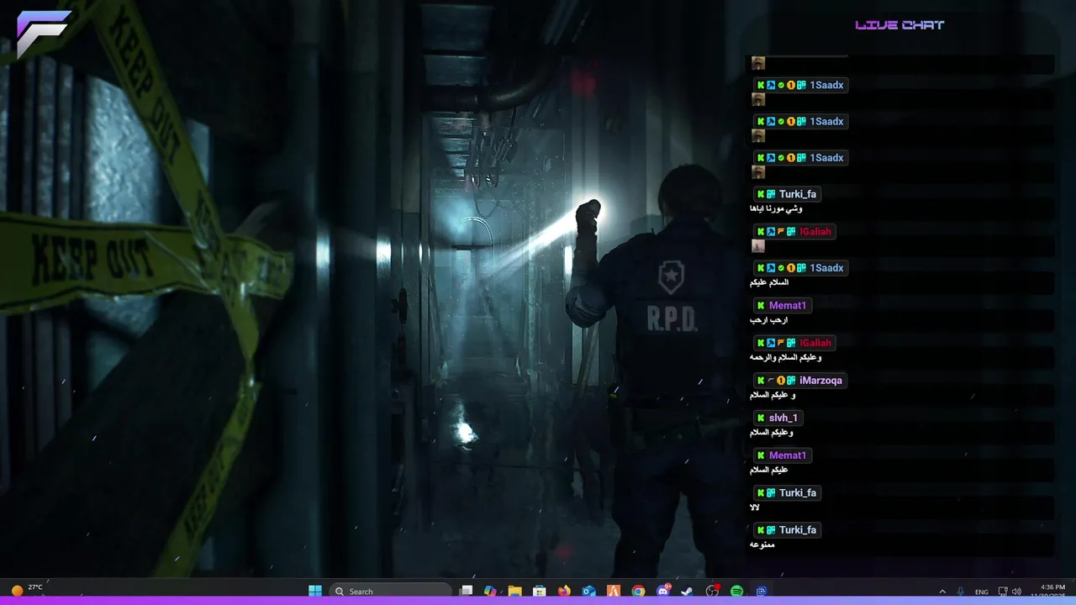The image size is (1076, 605).
Task: Open the rightmost pinned taskbar app
Action: [x=762, y=592]
